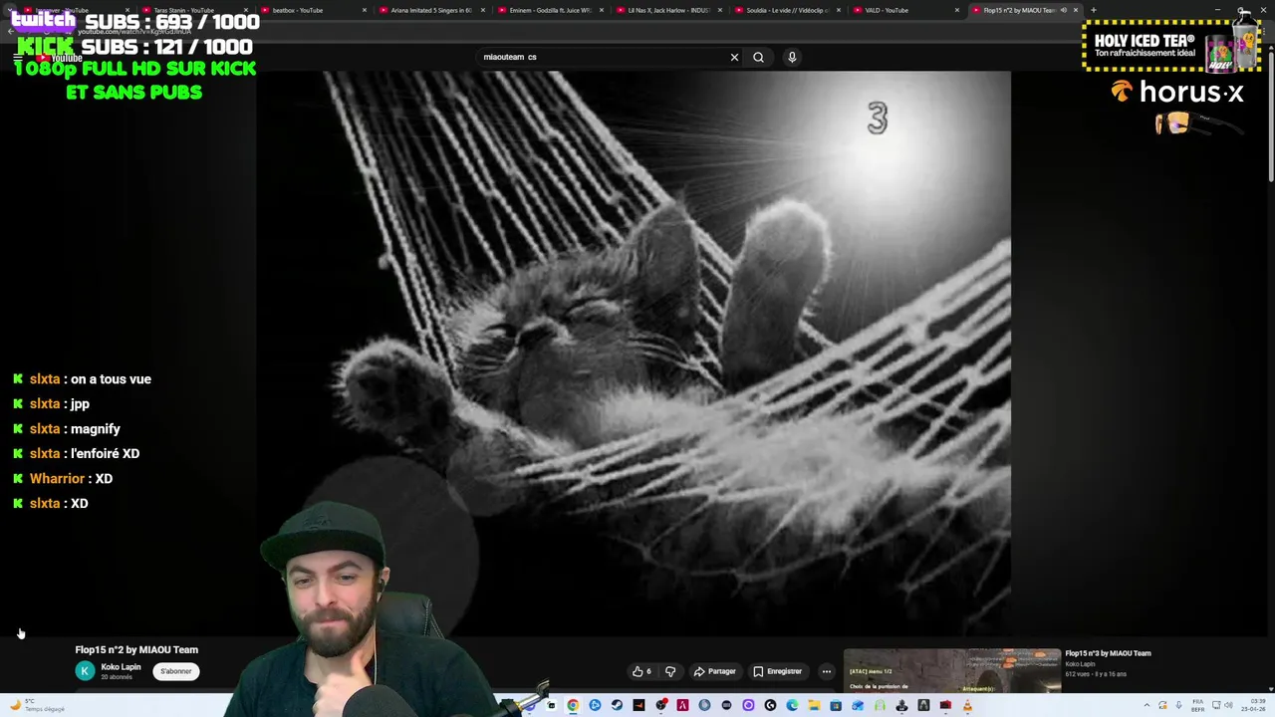1275x717 pixels.
Task: Open a new browser tab with plus
Action: [1094, 10]
